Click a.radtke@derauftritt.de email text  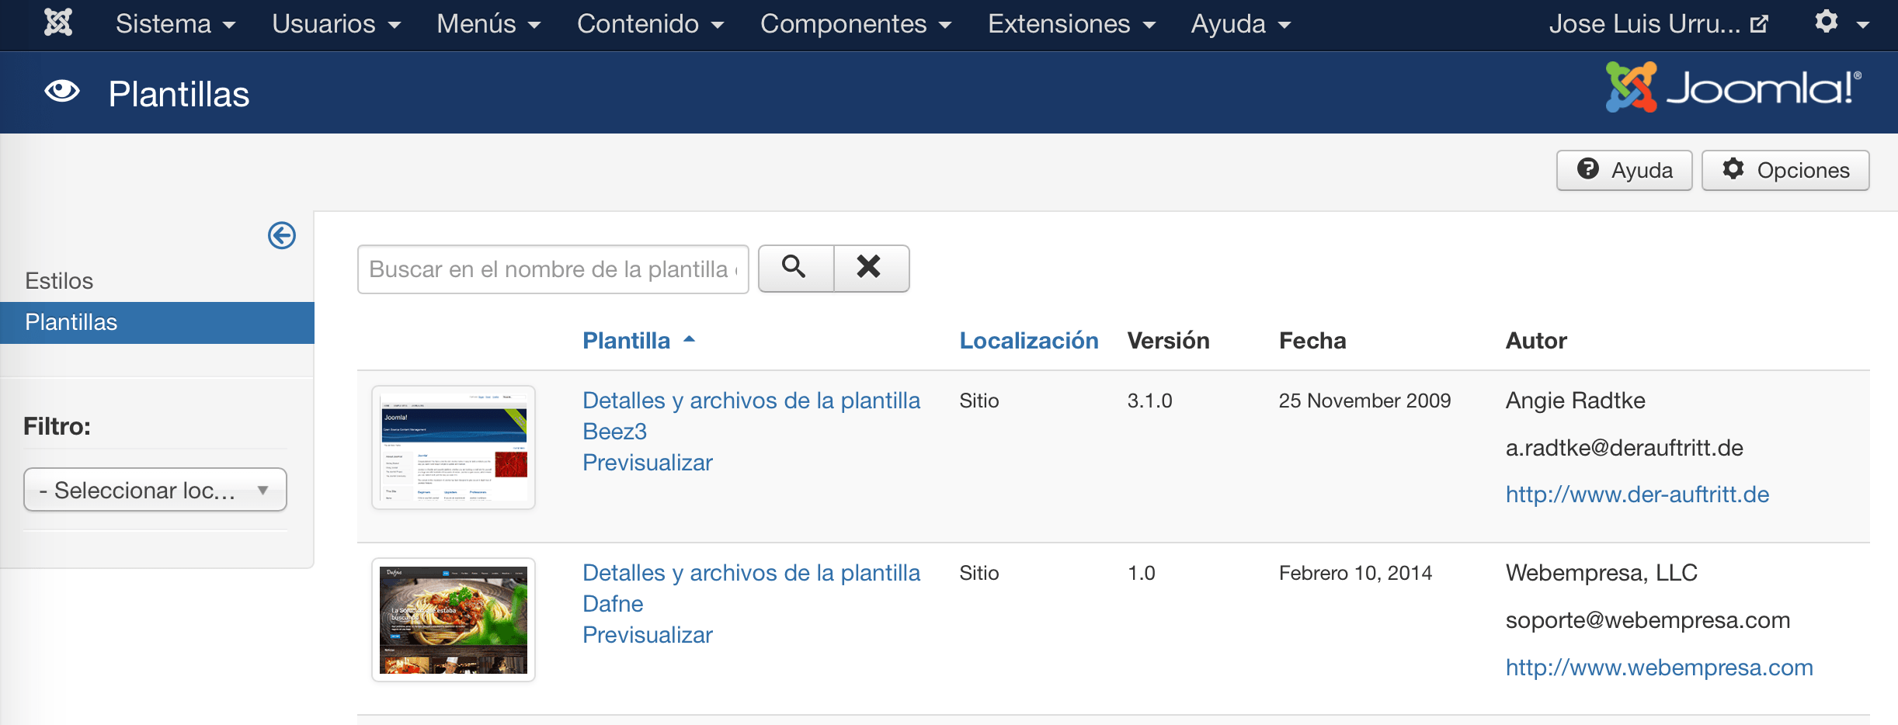pos(1624,448)
